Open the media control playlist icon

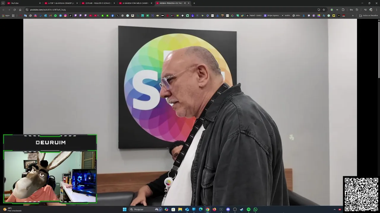(365, 10)
